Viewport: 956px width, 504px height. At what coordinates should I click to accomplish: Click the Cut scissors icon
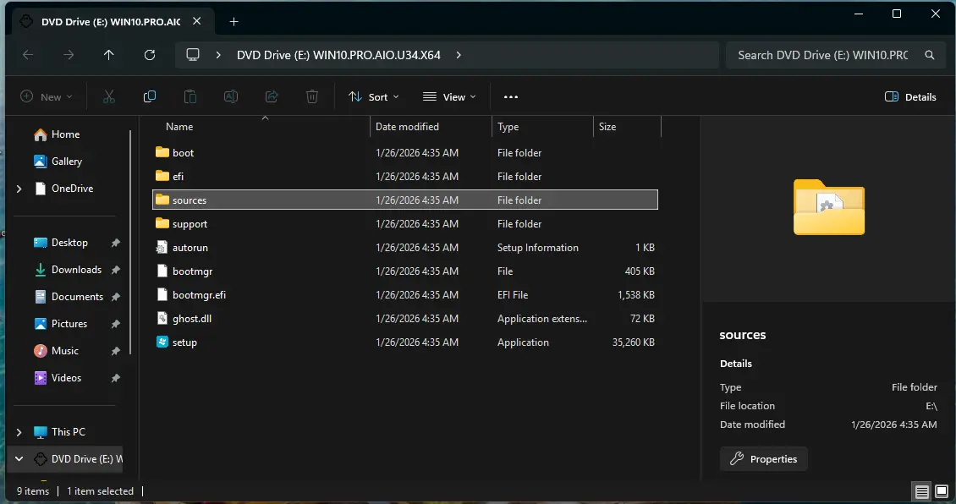tap(108, 97)
